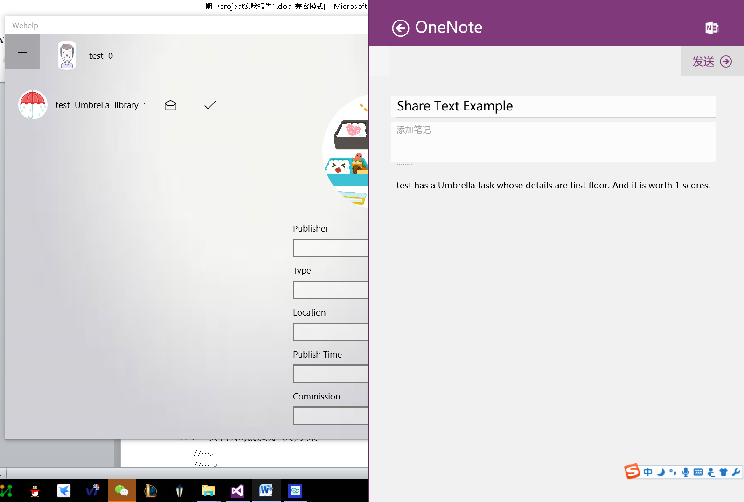This screenshot has height=502, width=744.
Task: Click the Location input field
Action: pyautogui.click(x=331, y=332)
